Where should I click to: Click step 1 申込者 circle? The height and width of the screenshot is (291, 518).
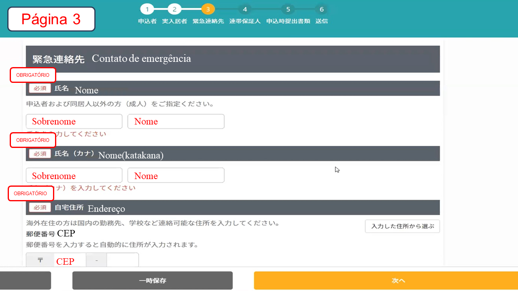[x=147, y=9]
